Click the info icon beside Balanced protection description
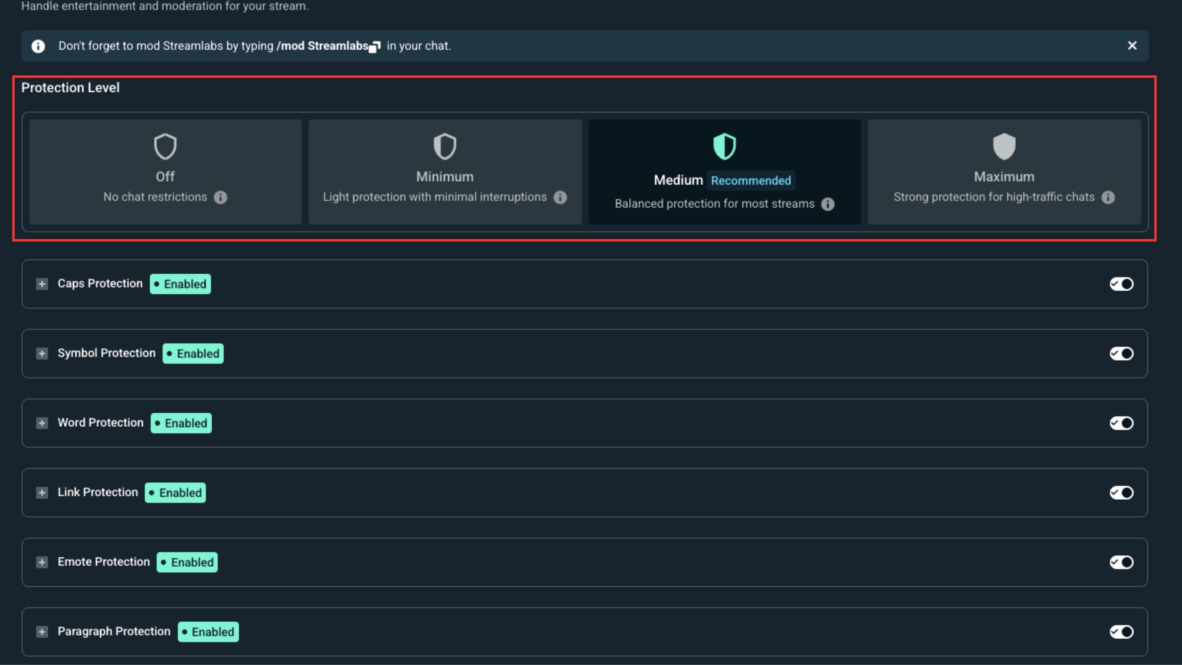Screen dimensions: 1182x665 [x=828, y=204]
